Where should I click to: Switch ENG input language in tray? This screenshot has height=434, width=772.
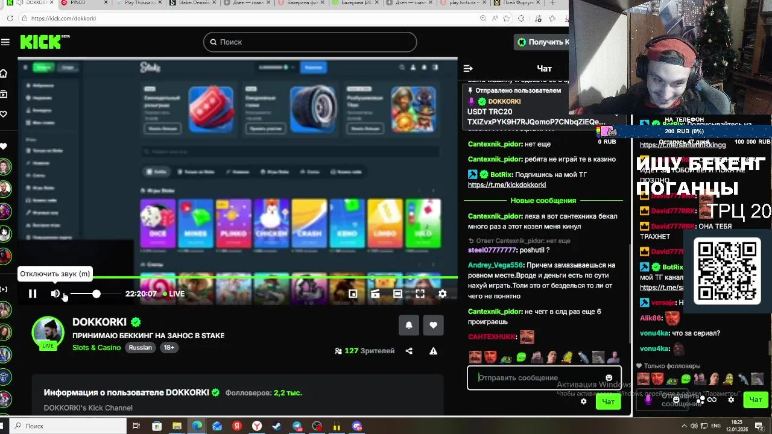715,426
